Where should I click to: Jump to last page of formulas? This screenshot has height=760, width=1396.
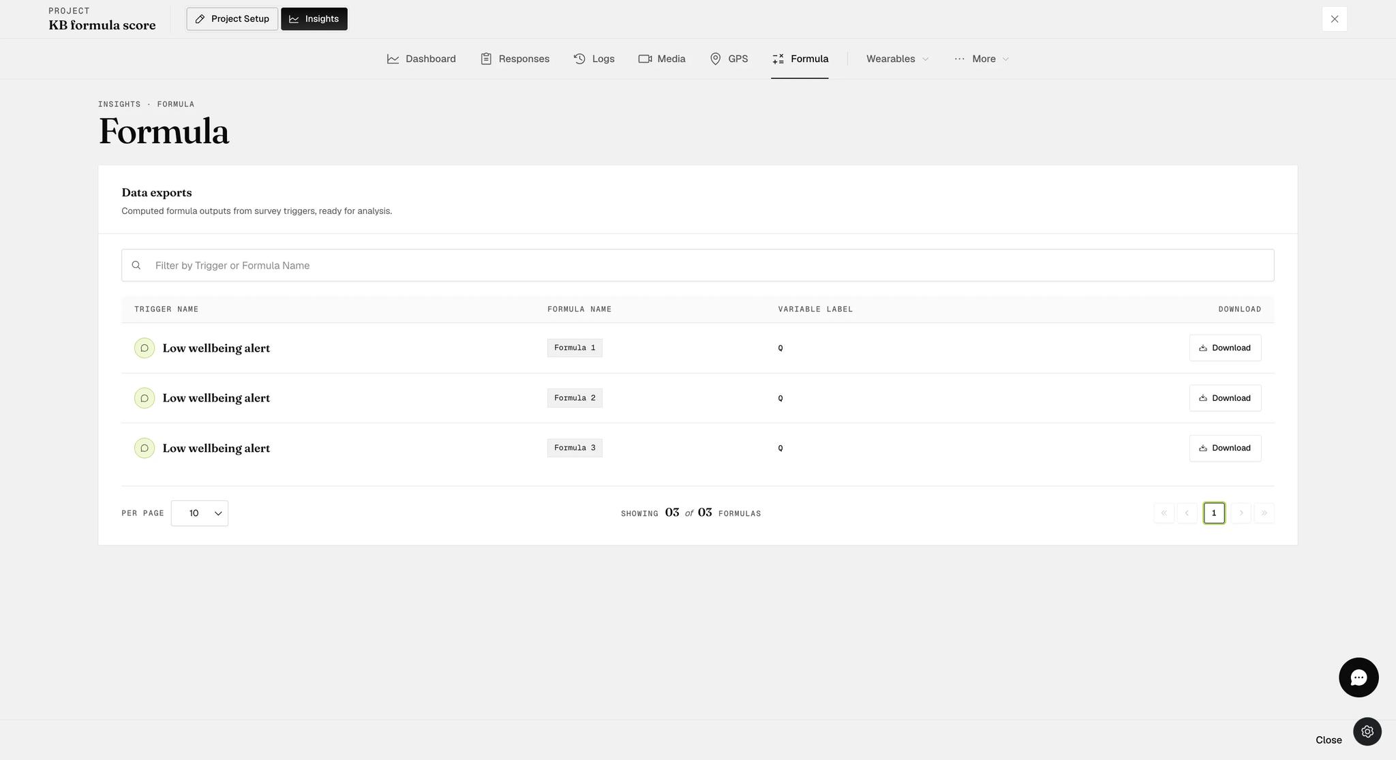[1264, 513]
